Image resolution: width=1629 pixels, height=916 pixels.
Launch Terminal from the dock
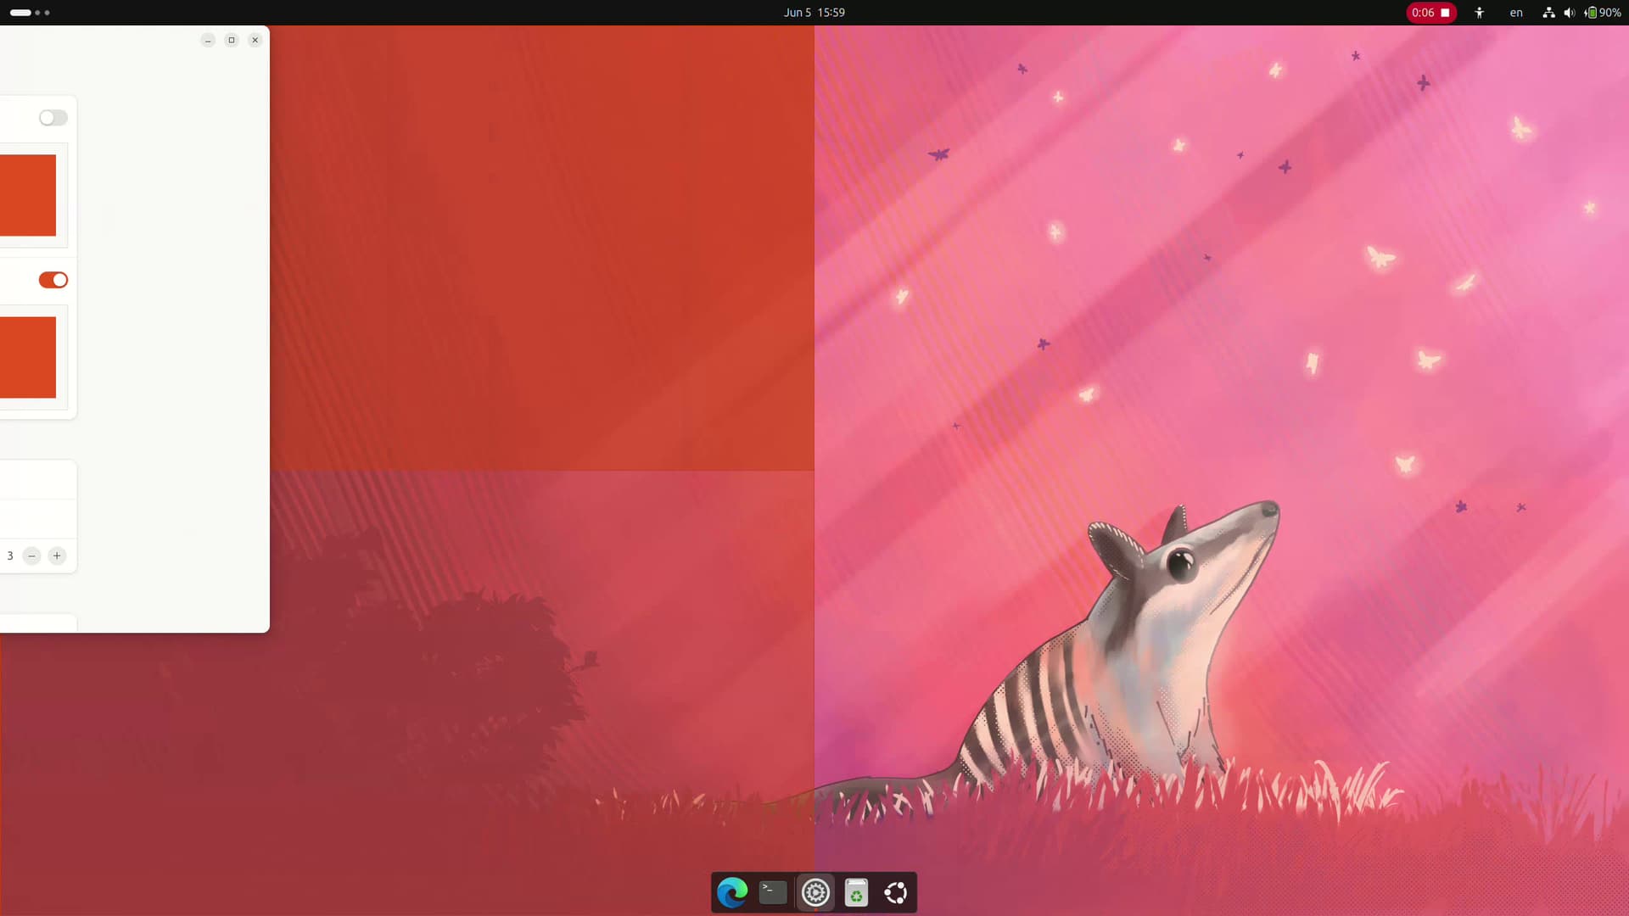[773, 892]
